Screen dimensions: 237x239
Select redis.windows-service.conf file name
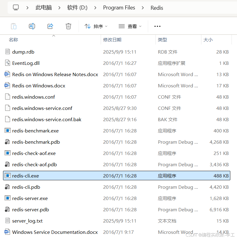pyautogui.click(x=42, y=108)
